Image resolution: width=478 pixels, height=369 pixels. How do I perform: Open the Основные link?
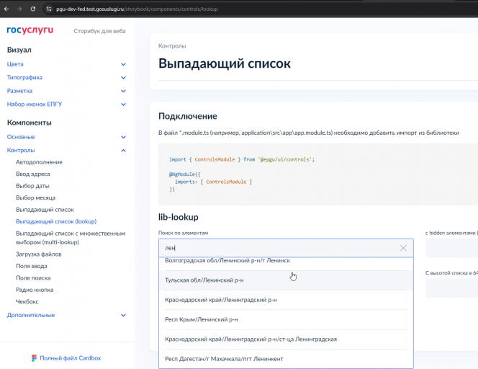(x=21, y=137)
